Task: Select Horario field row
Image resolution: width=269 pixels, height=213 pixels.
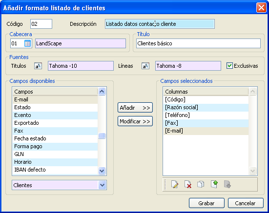Action: click(55, 162)
